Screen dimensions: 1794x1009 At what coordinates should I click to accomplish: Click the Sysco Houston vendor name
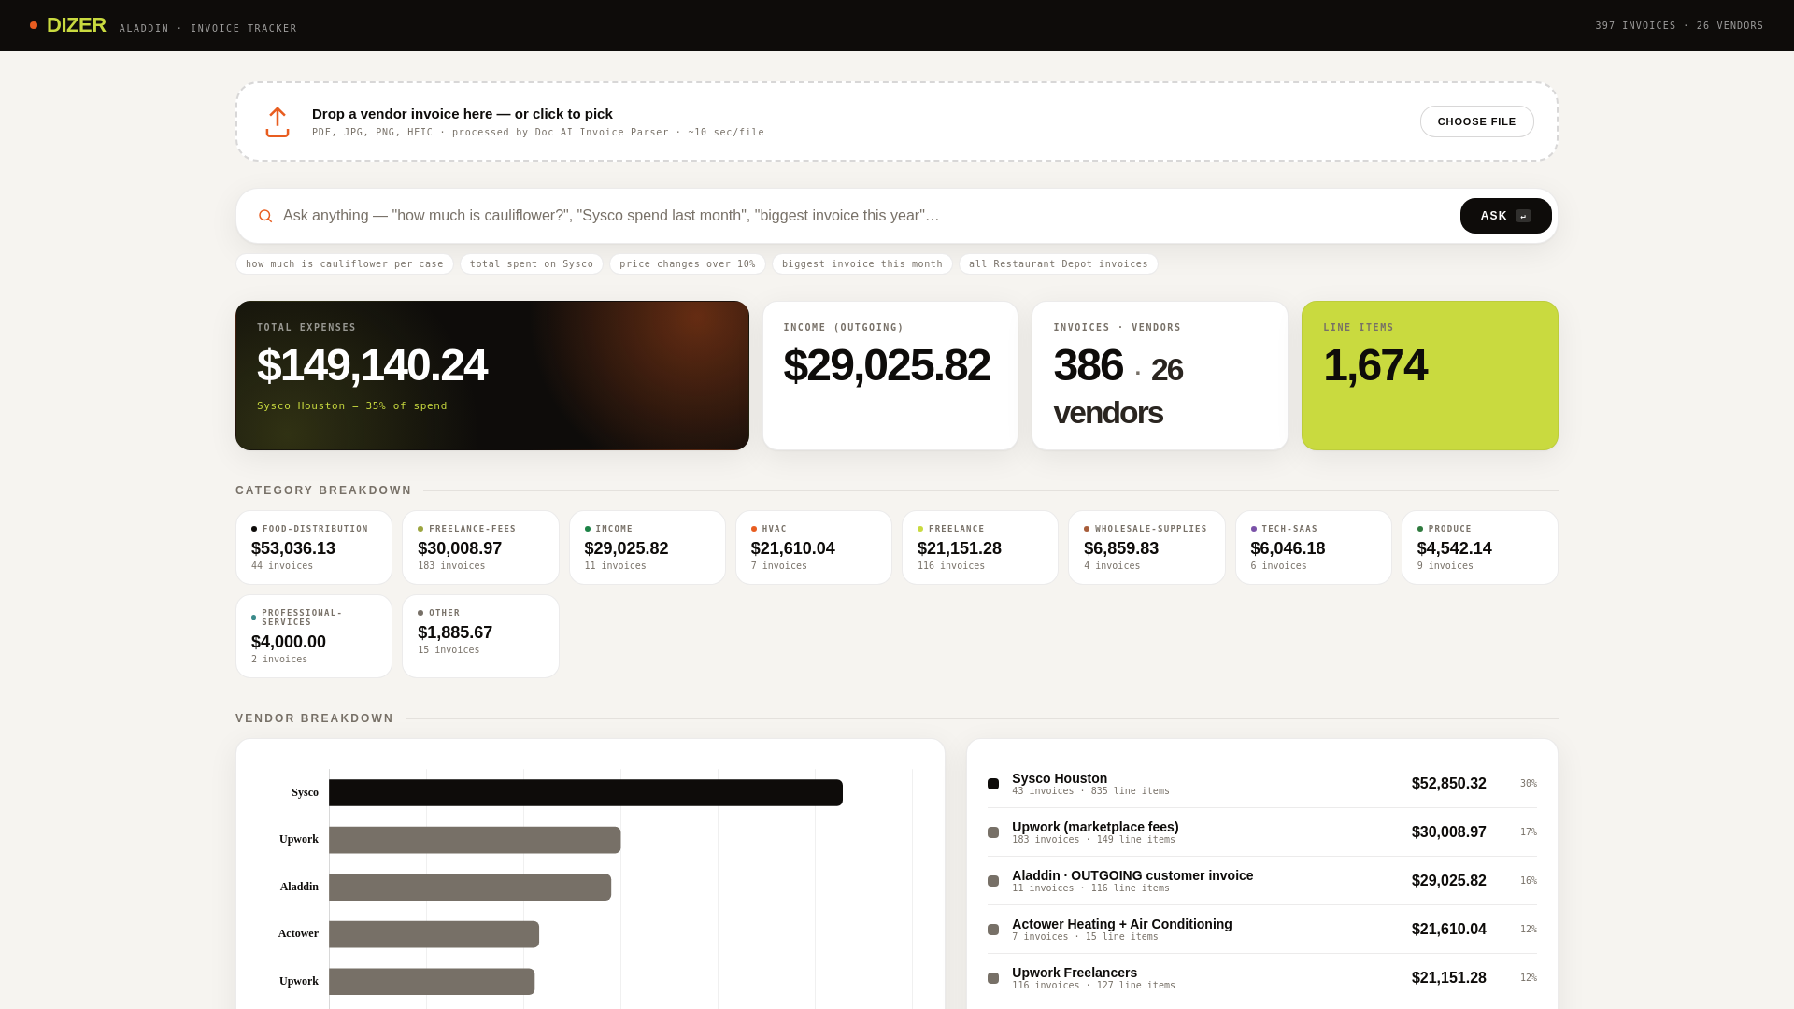click(1060, 778)
